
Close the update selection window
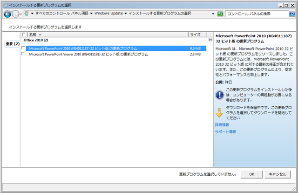(x=292, y=6)
